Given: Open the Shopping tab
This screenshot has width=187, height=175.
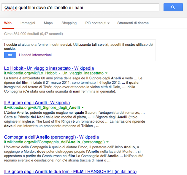Looking at the screenshot, I should coord(69,23).
